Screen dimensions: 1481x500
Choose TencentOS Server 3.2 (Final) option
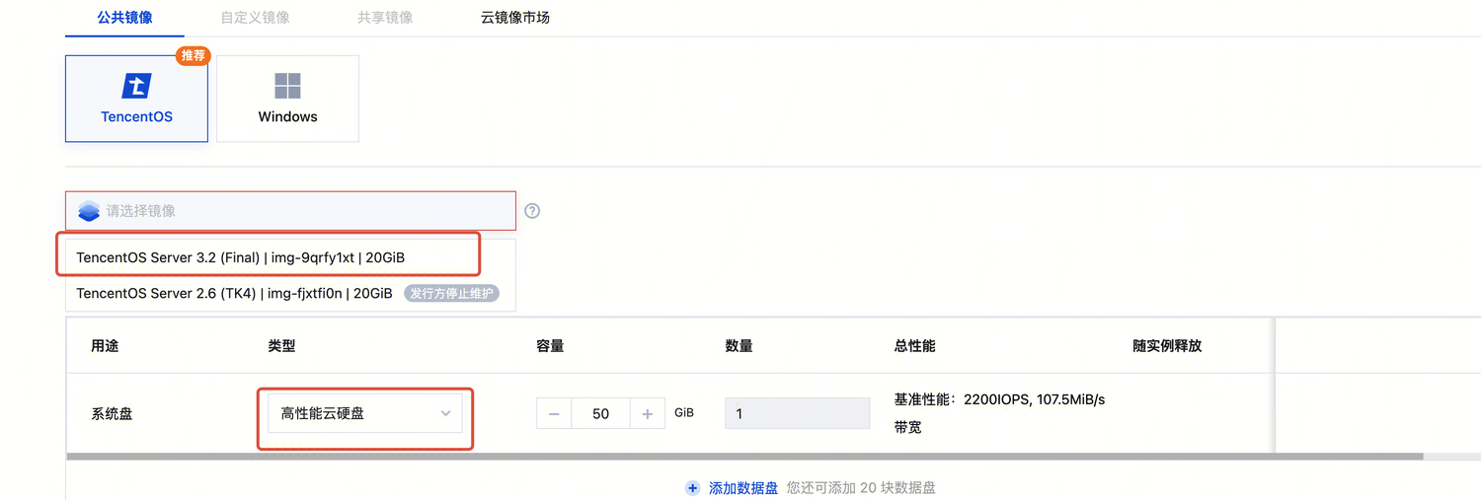(x=290, y=257)
